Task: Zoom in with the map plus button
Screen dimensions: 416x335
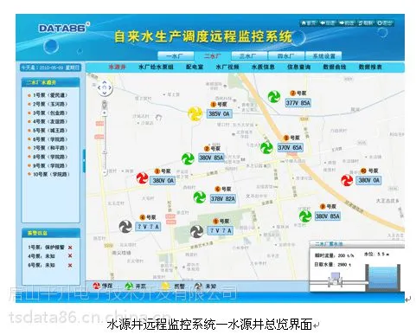Action: (x=105, y=113)
